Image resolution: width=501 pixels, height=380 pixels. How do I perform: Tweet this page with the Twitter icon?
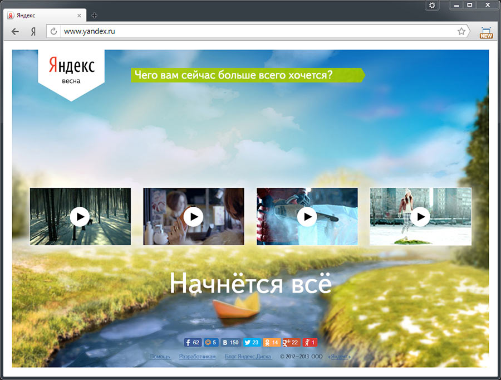[252, 343]
